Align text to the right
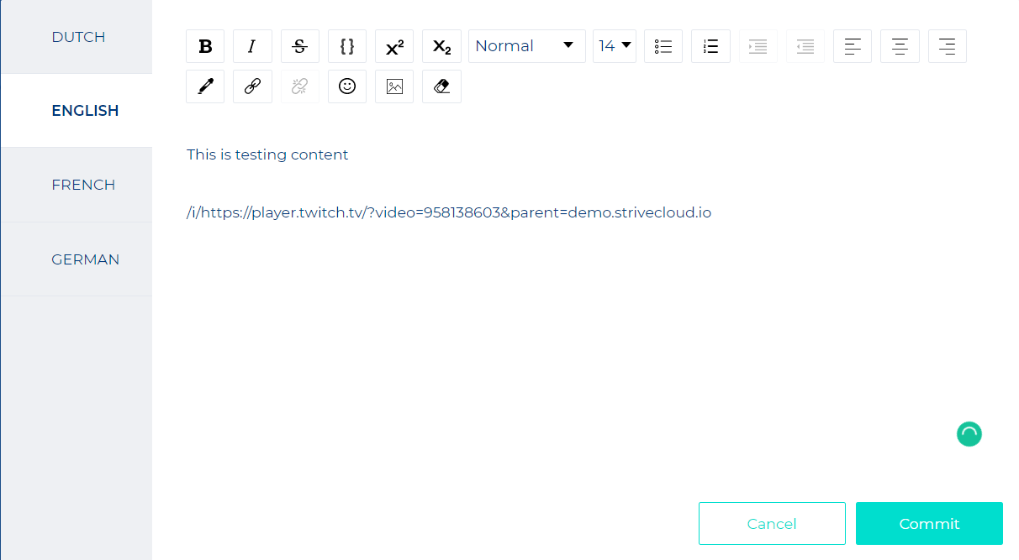The image size is (1019, 560). coord(948,46)
